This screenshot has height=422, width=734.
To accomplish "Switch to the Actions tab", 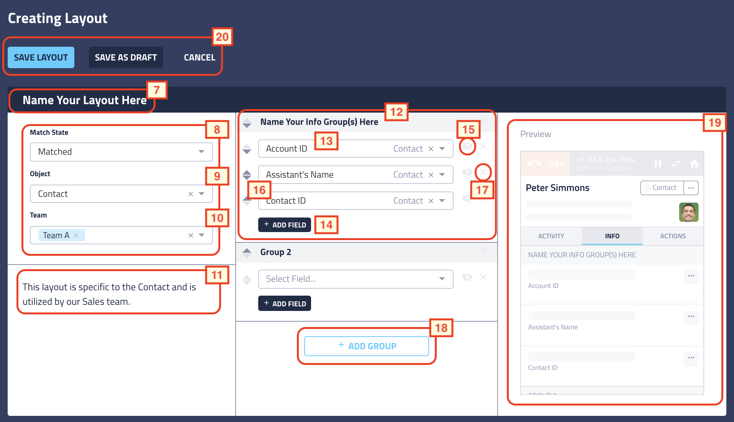I will click(x=673, y=236).
